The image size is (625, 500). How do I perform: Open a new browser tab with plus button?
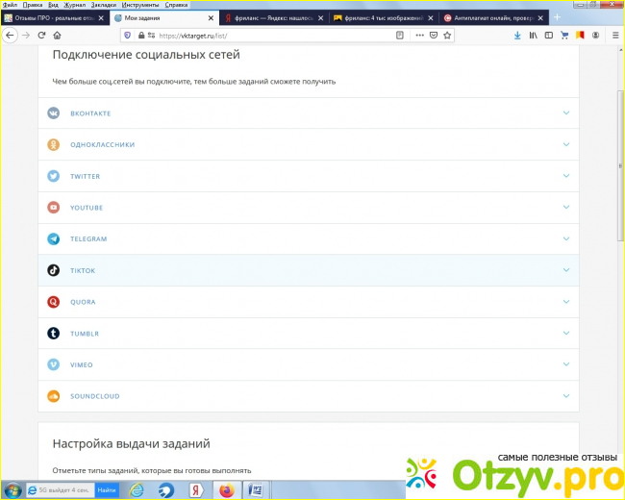tap(557, 18)
